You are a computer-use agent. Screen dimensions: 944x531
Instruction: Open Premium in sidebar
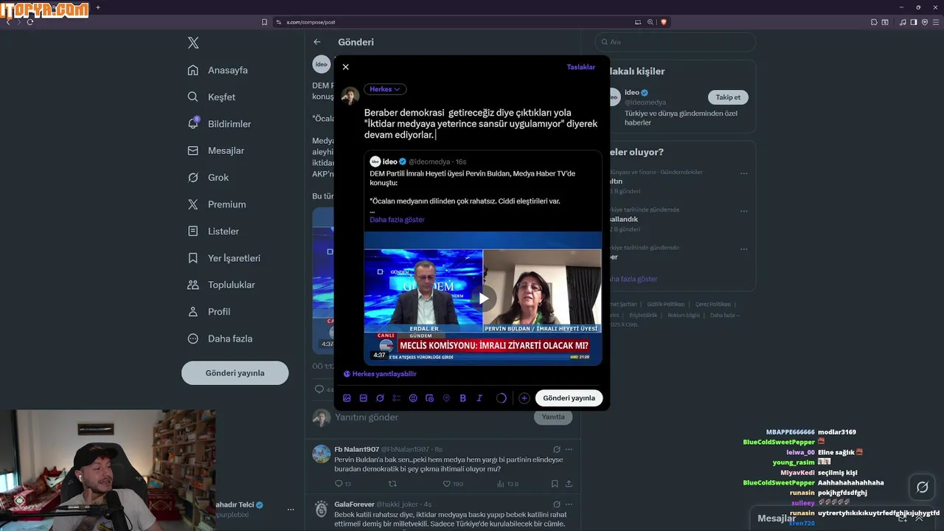217,204
